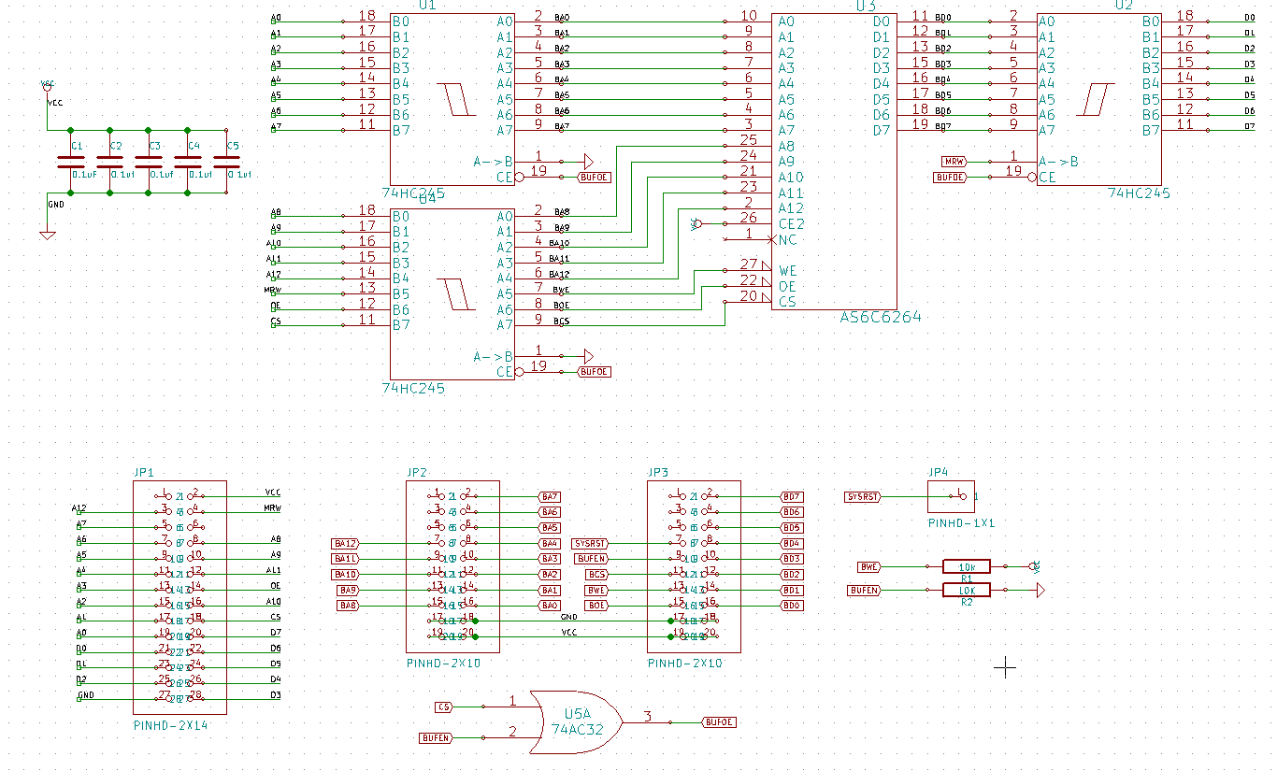Select the VCC power symbol above capacitors
1277x771 pixels.
48,86
